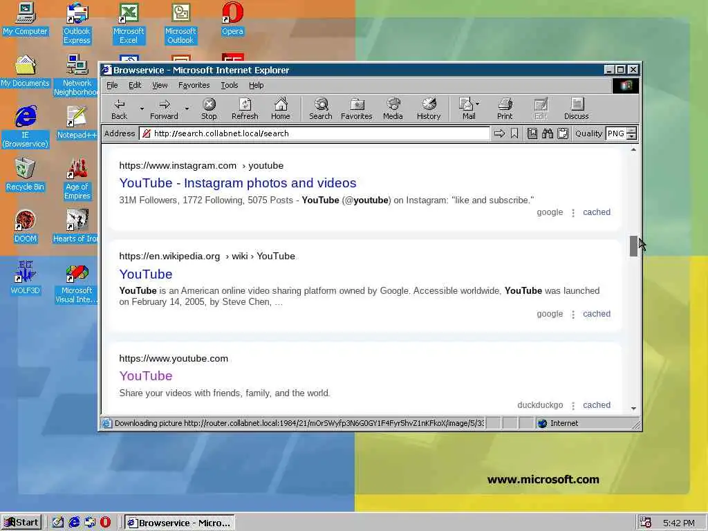
Task: Click the scrollbar down arrow
Action: [x=633, y=408]
